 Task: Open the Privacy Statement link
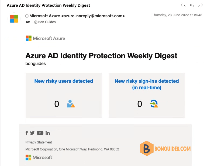[x=39, y=142]
